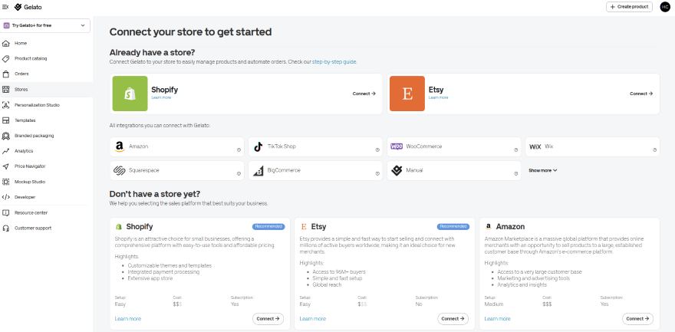Image resolution: width=675 pixels, height=332 pixels.
Task: Select the Squarespace integration logo
Action: pyautogui.click(x=120, y=171)
